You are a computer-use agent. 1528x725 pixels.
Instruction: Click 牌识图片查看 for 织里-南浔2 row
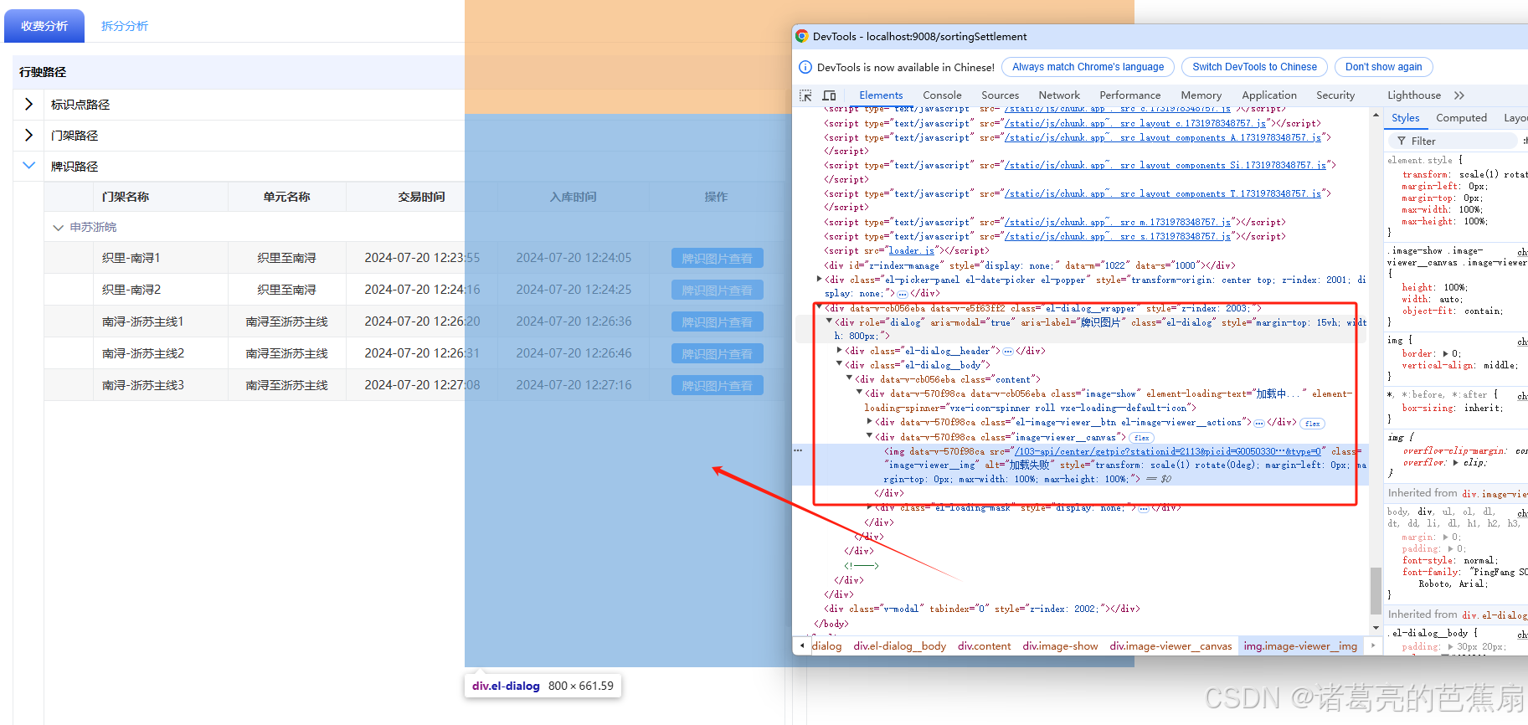tap(717, 291)
